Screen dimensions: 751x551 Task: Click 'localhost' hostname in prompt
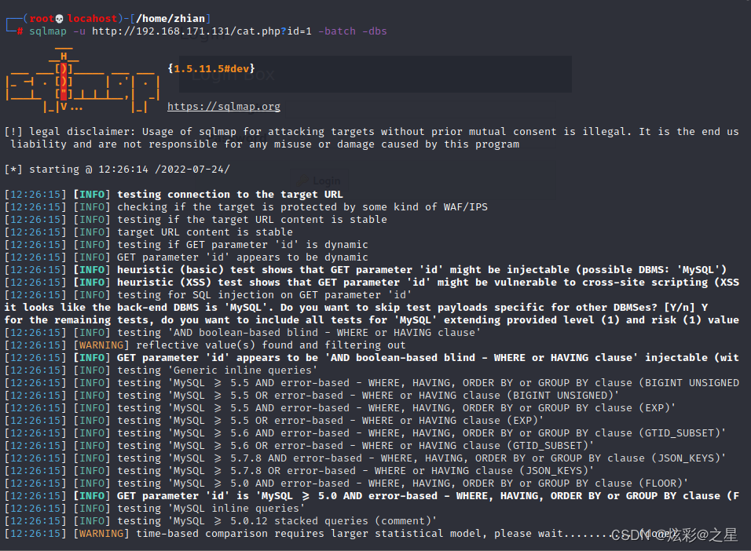pos(92,19)
